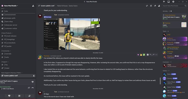
Task: Click the Hunrazy username on the message
Action: click(47, 56)
